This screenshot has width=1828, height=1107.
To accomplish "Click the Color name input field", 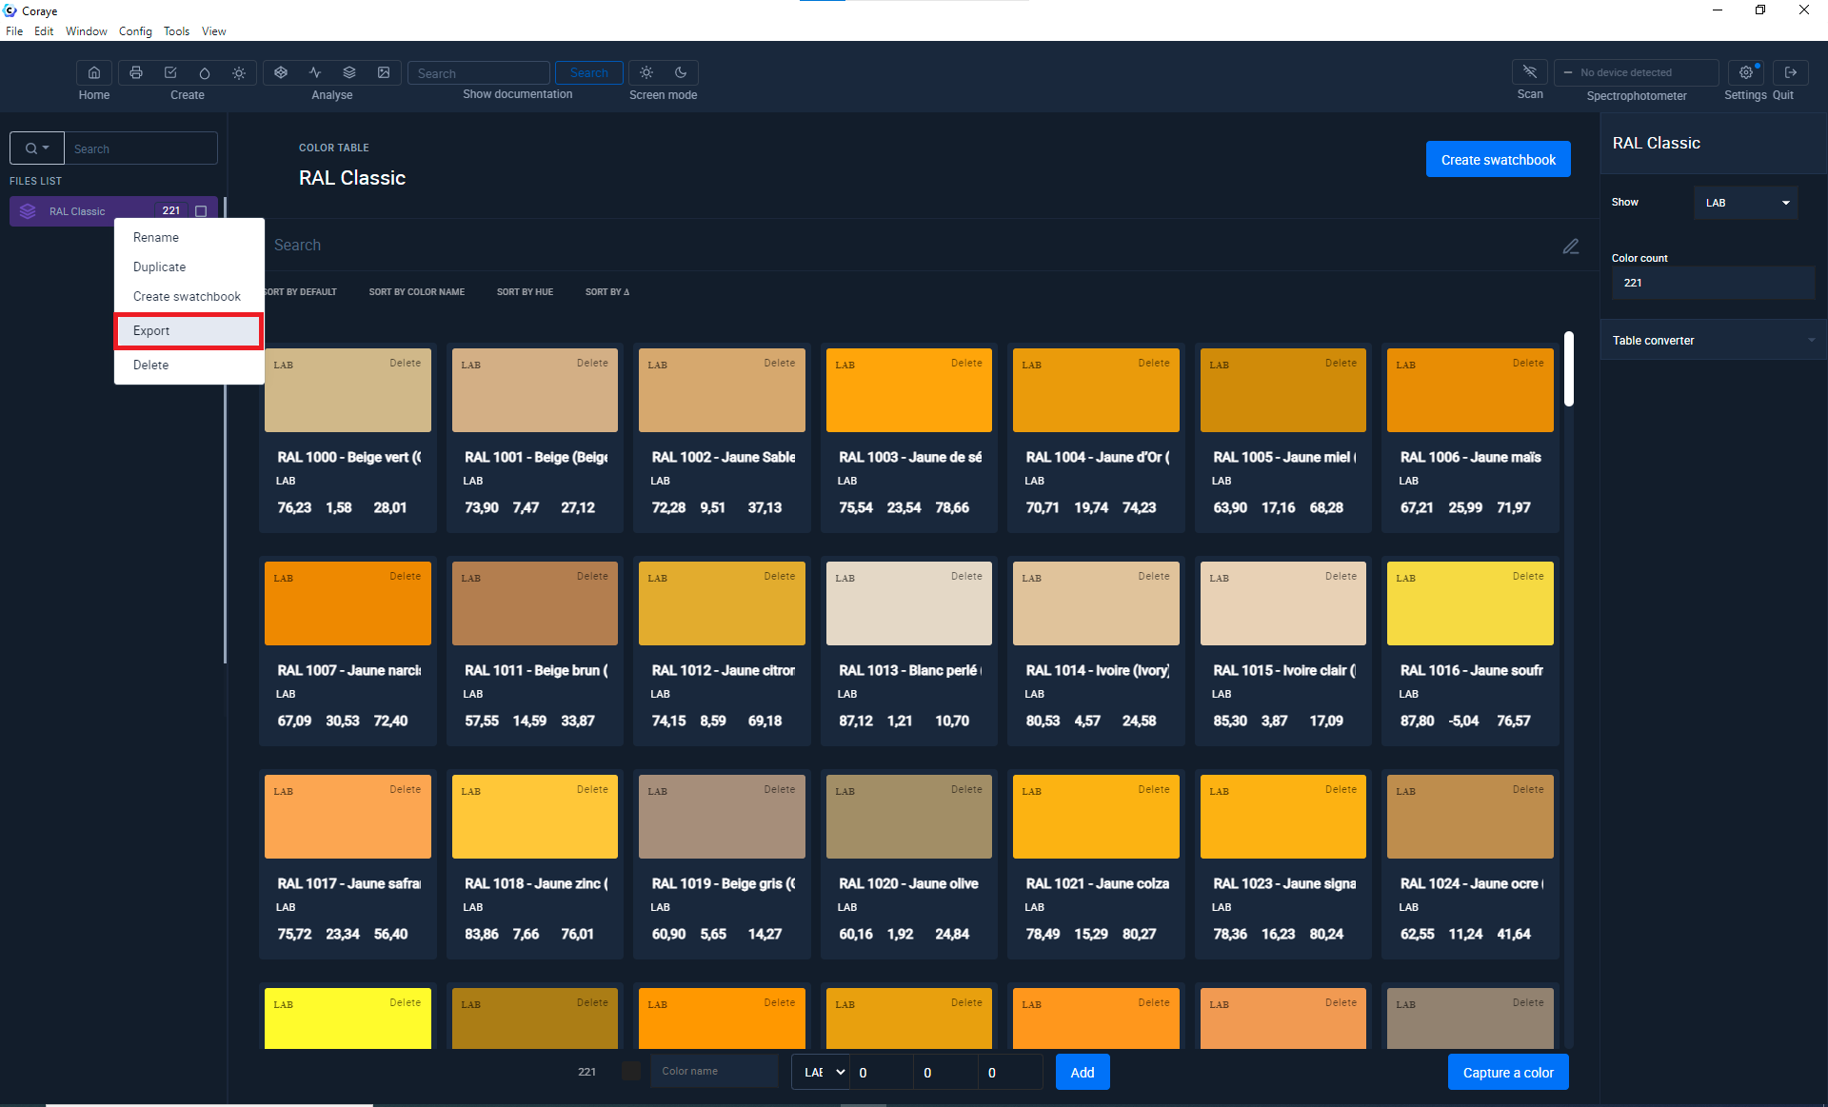I will [x=714, y=1071].
